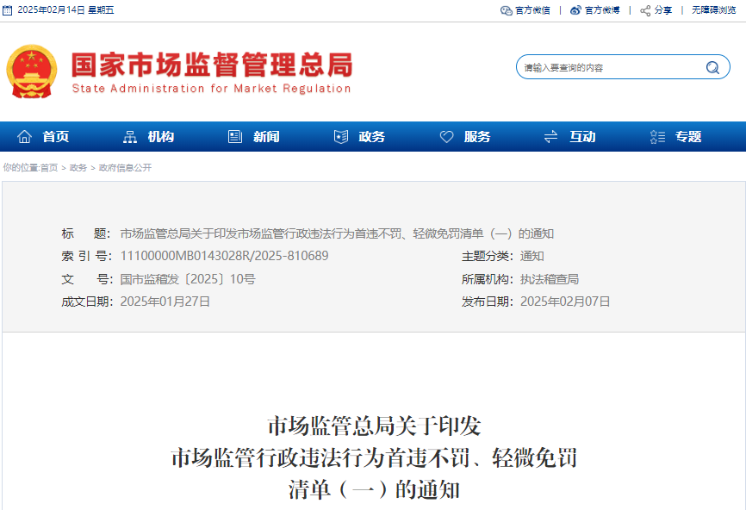Open the 无障碍浏览 accessibility link

tap(713, 10)
